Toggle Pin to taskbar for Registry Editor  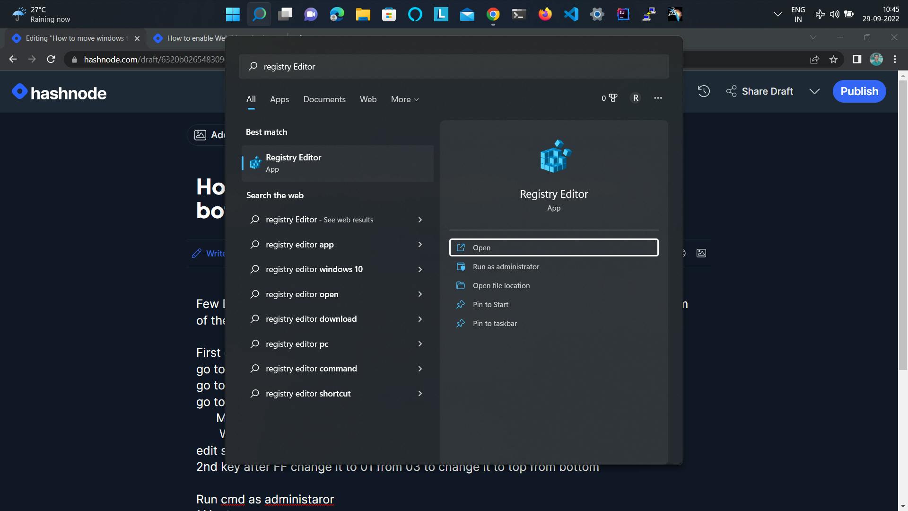(x=495, y=323)
